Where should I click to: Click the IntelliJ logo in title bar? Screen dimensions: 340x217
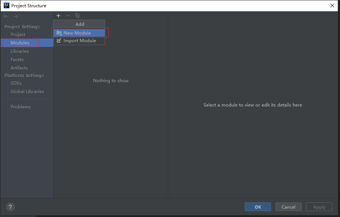6,5
